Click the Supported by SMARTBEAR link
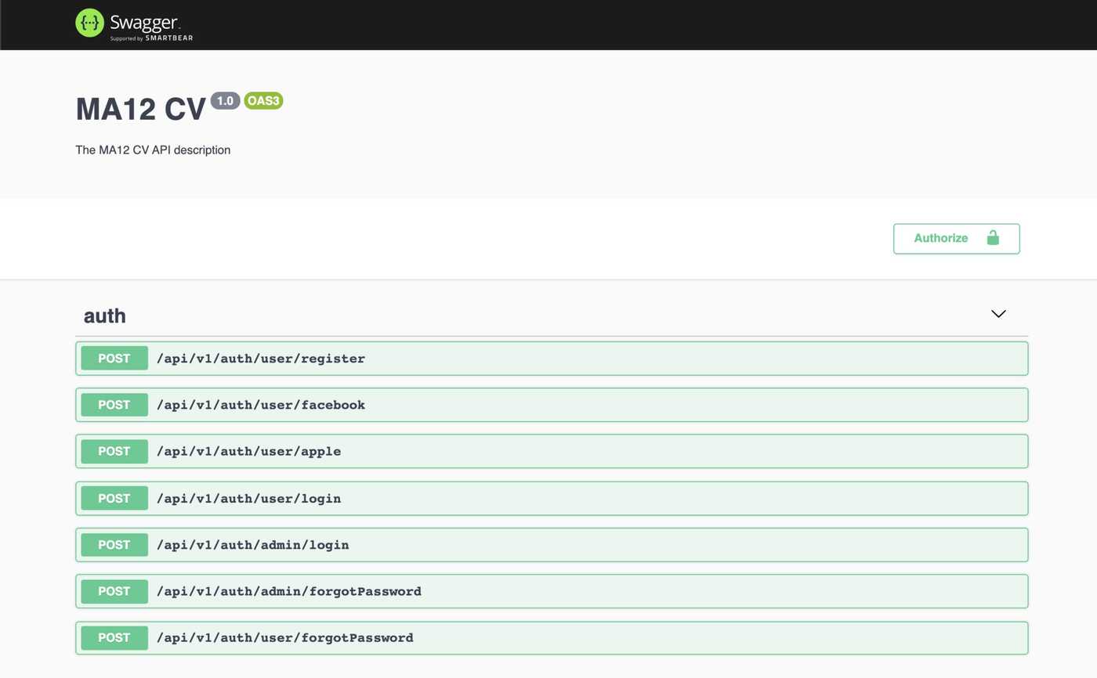The image size is (1097, 678). 151,36
